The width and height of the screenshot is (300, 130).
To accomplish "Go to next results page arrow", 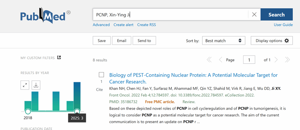I will [276, 60].
